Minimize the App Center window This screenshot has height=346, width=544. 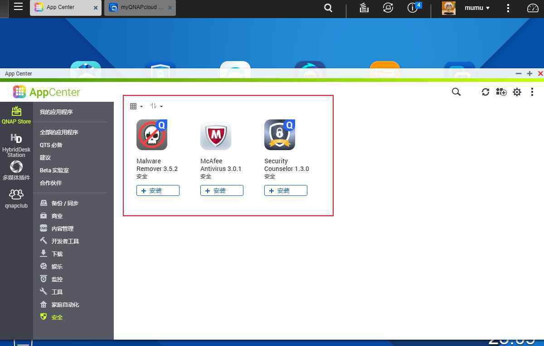(519, 73)
